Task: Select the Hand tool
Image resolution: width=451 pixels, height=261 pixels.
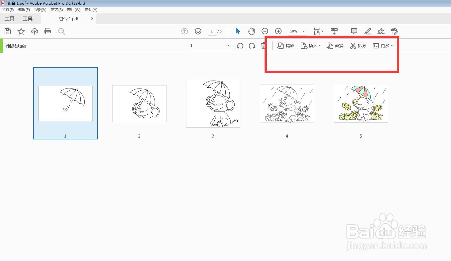Action: coord(251,31)
